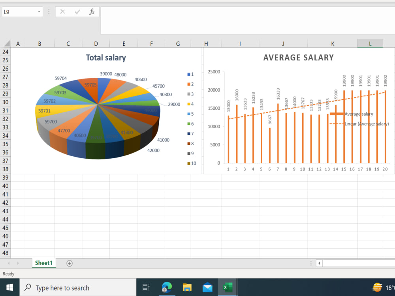The width and height of the screenshot is (395, 296).
Task: Click the Linear (Average salary) legend entry
Action: 359,124
